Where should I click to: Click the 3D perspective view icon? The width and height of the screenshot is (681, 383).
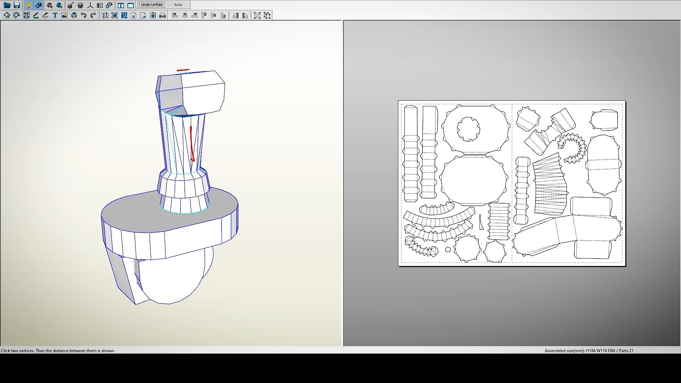[74, 16]
